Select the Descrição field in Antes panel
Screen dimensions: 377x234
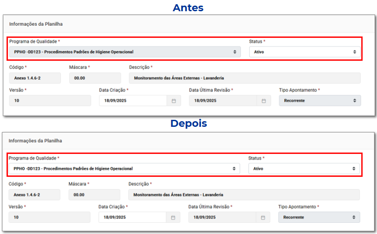click(x=244, y=78)
